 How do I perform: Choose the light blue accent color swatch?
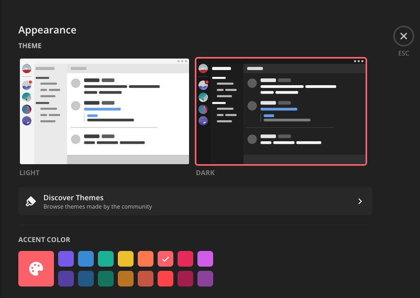pyautogui.click(x=86, y=259)
